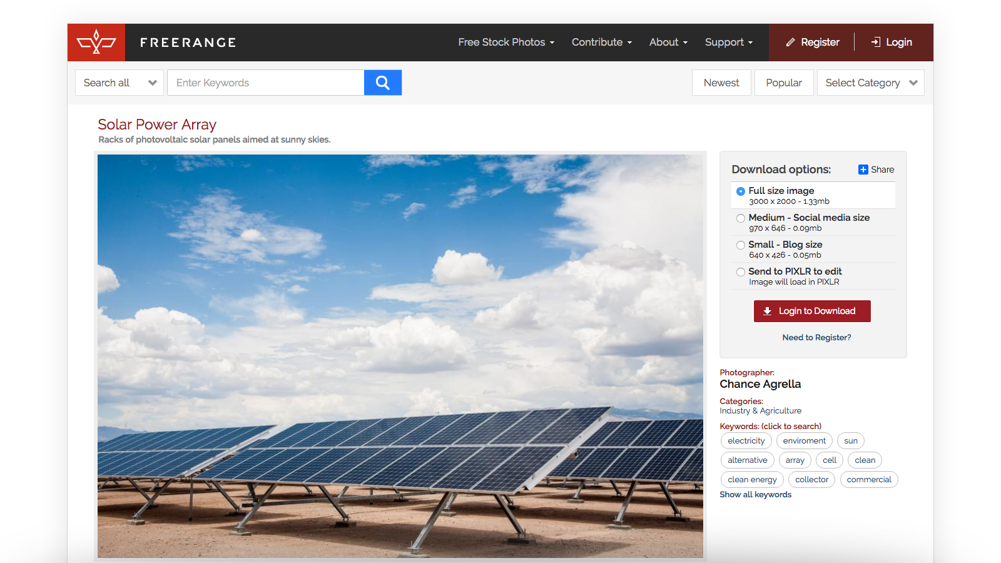Click the Freerange red logo icon
Image resolution: width=1001 pixels, height=563 pixels.
tap(96, 43)
